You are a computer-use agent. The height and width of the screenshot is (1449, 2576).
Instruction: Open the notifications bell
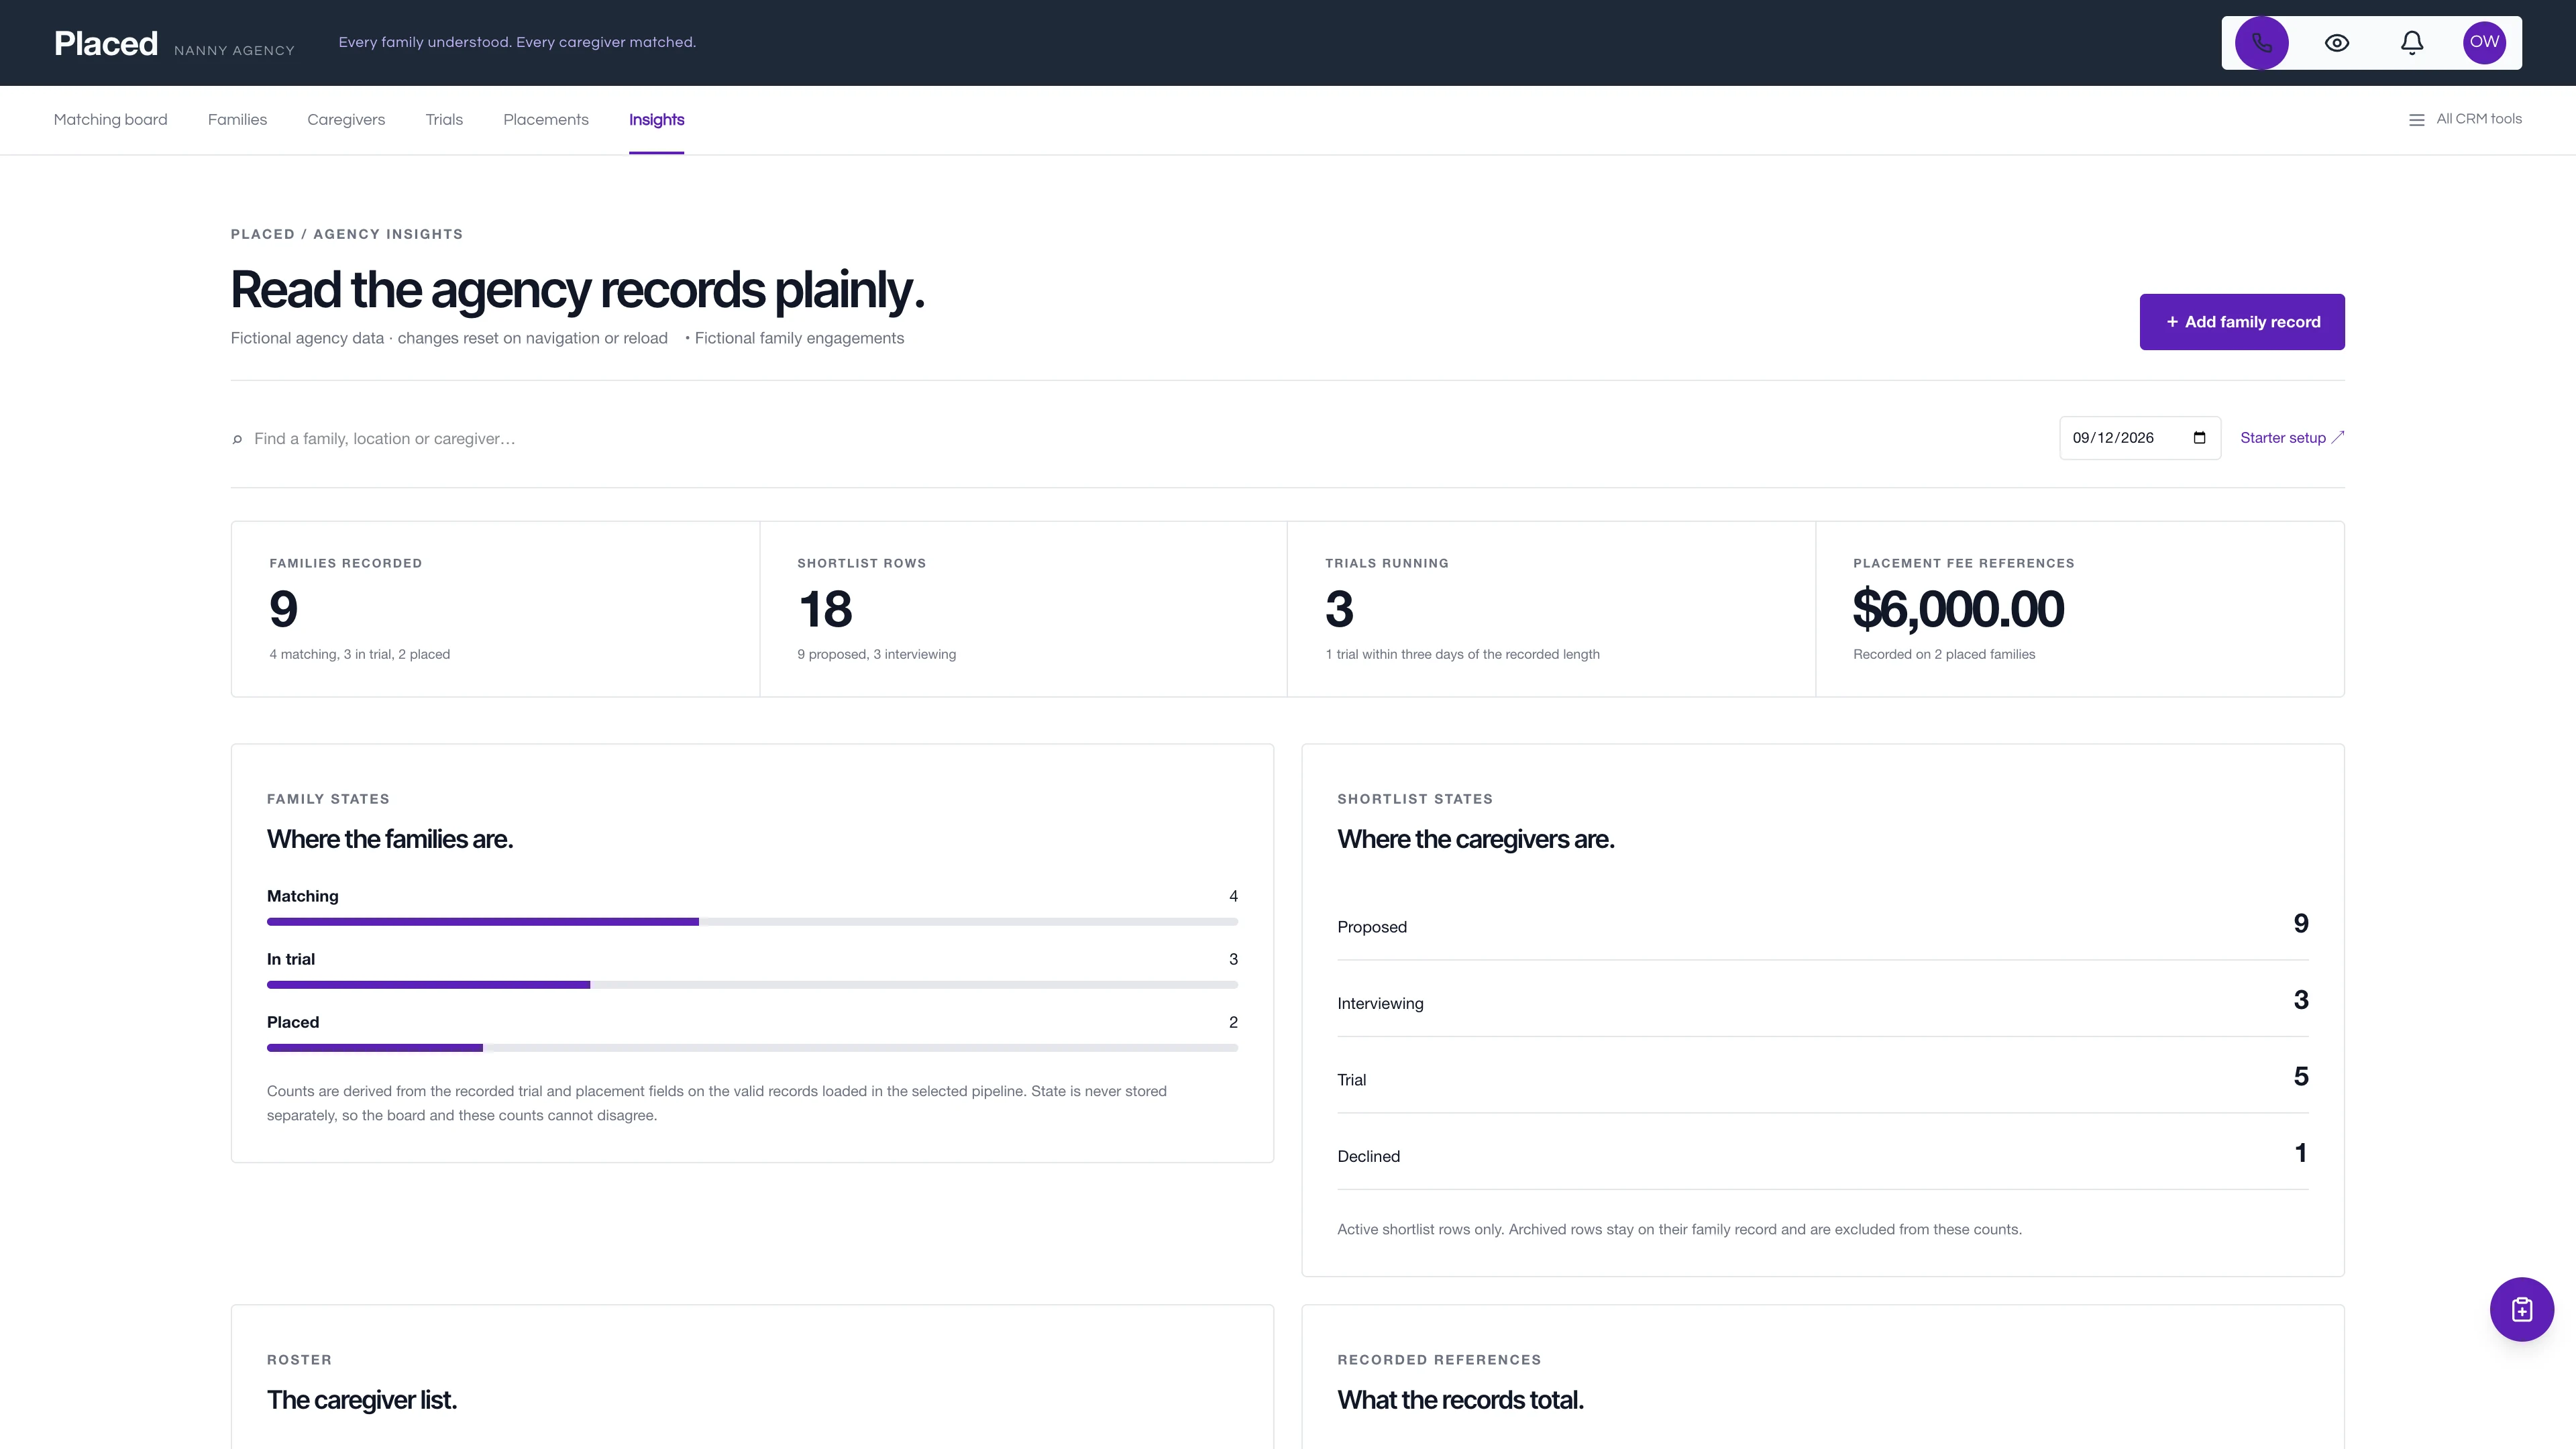point(2412,43)
